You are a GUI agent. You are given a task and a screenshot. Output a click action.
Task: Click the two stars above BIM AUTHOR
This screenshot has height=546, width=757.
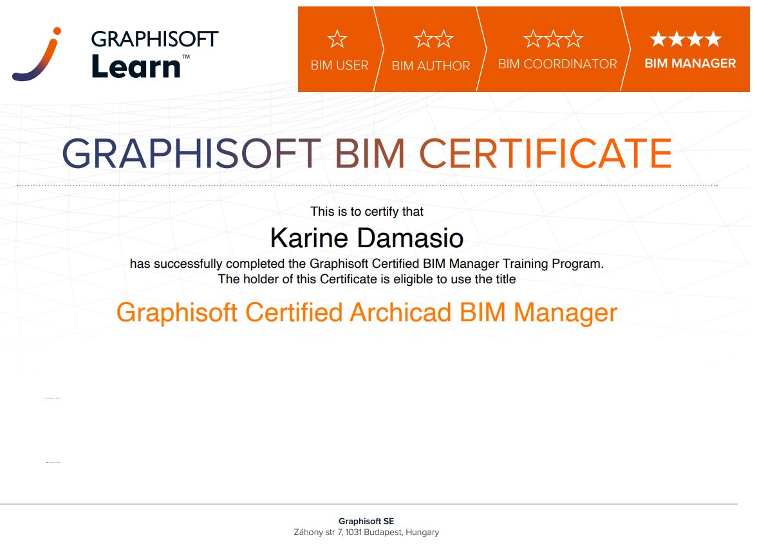(434, 39)
